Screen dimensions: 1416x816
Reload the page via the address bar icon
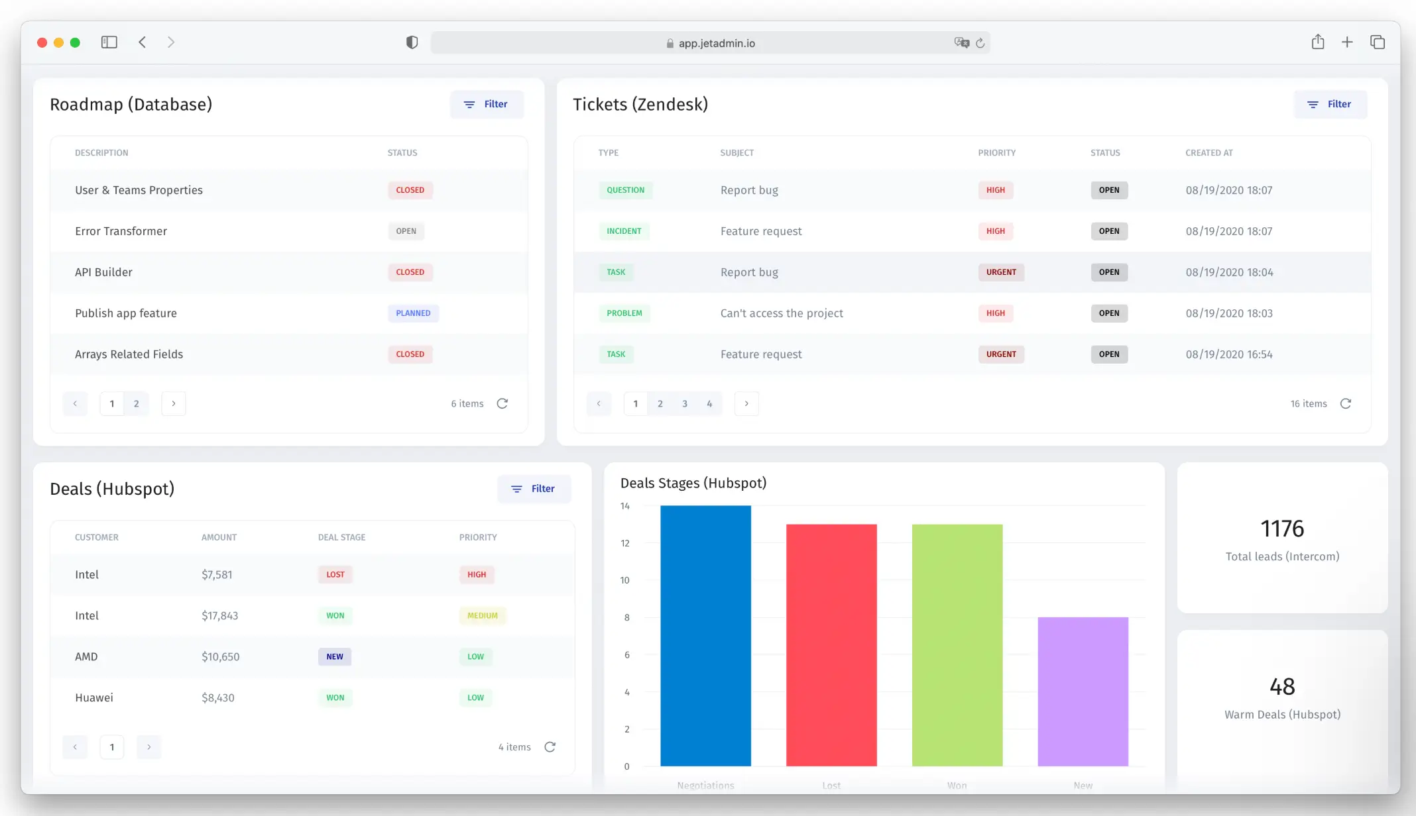coord(981,42)
